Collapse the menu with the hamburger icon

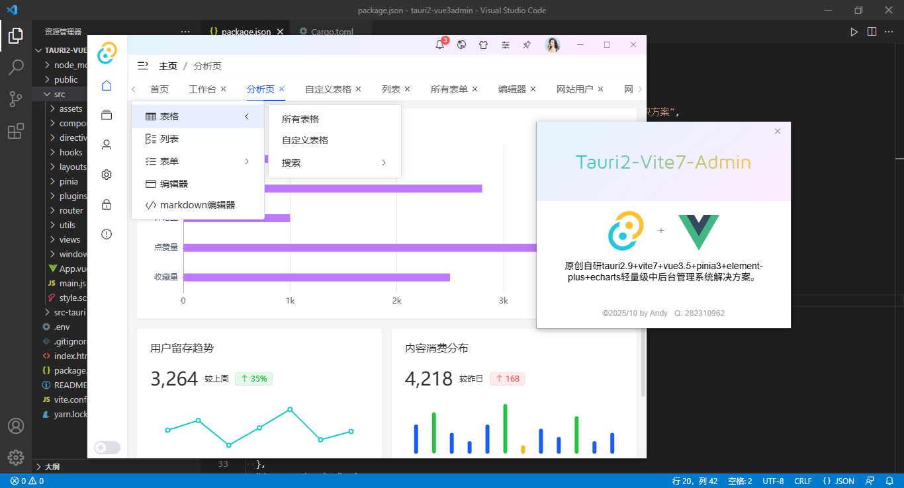click(144, 65)
